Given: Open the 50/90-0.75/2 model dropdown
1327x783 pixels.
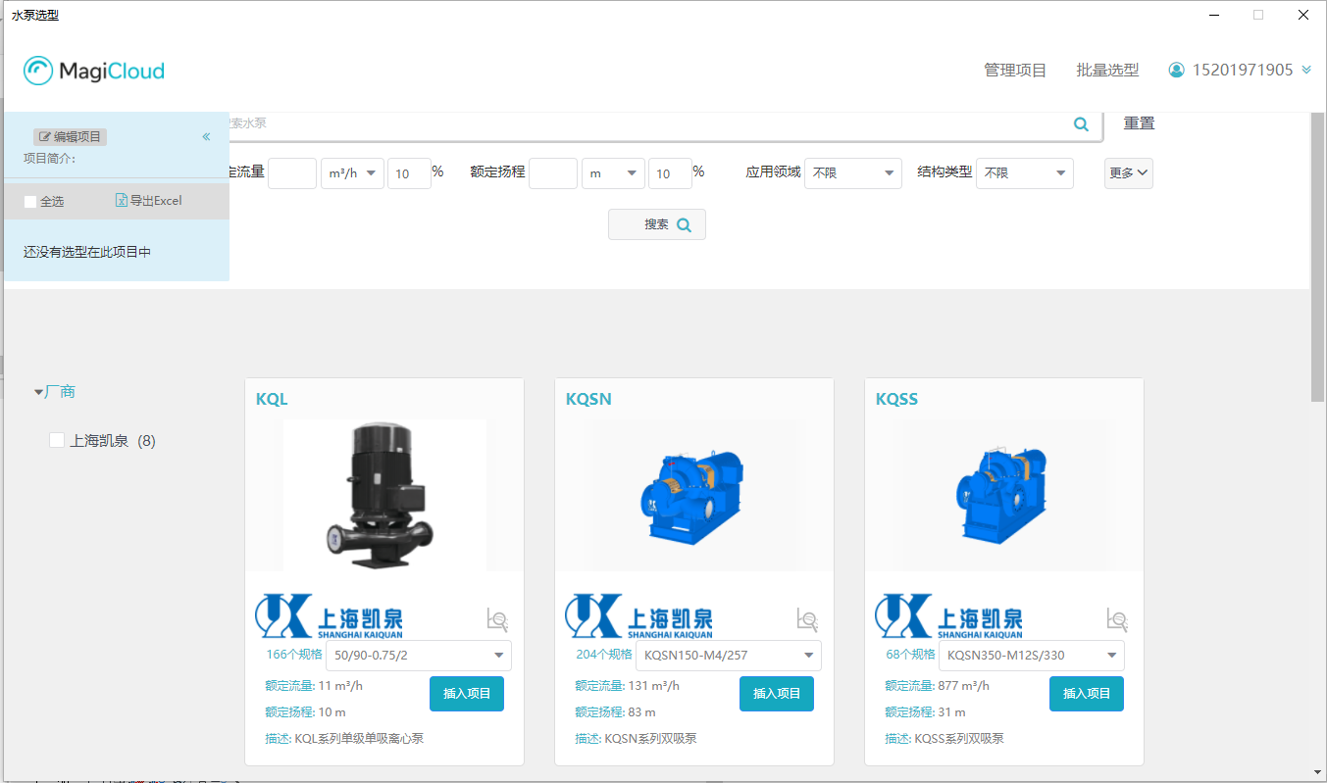Looking at the screenshot, I should point(419,656).
